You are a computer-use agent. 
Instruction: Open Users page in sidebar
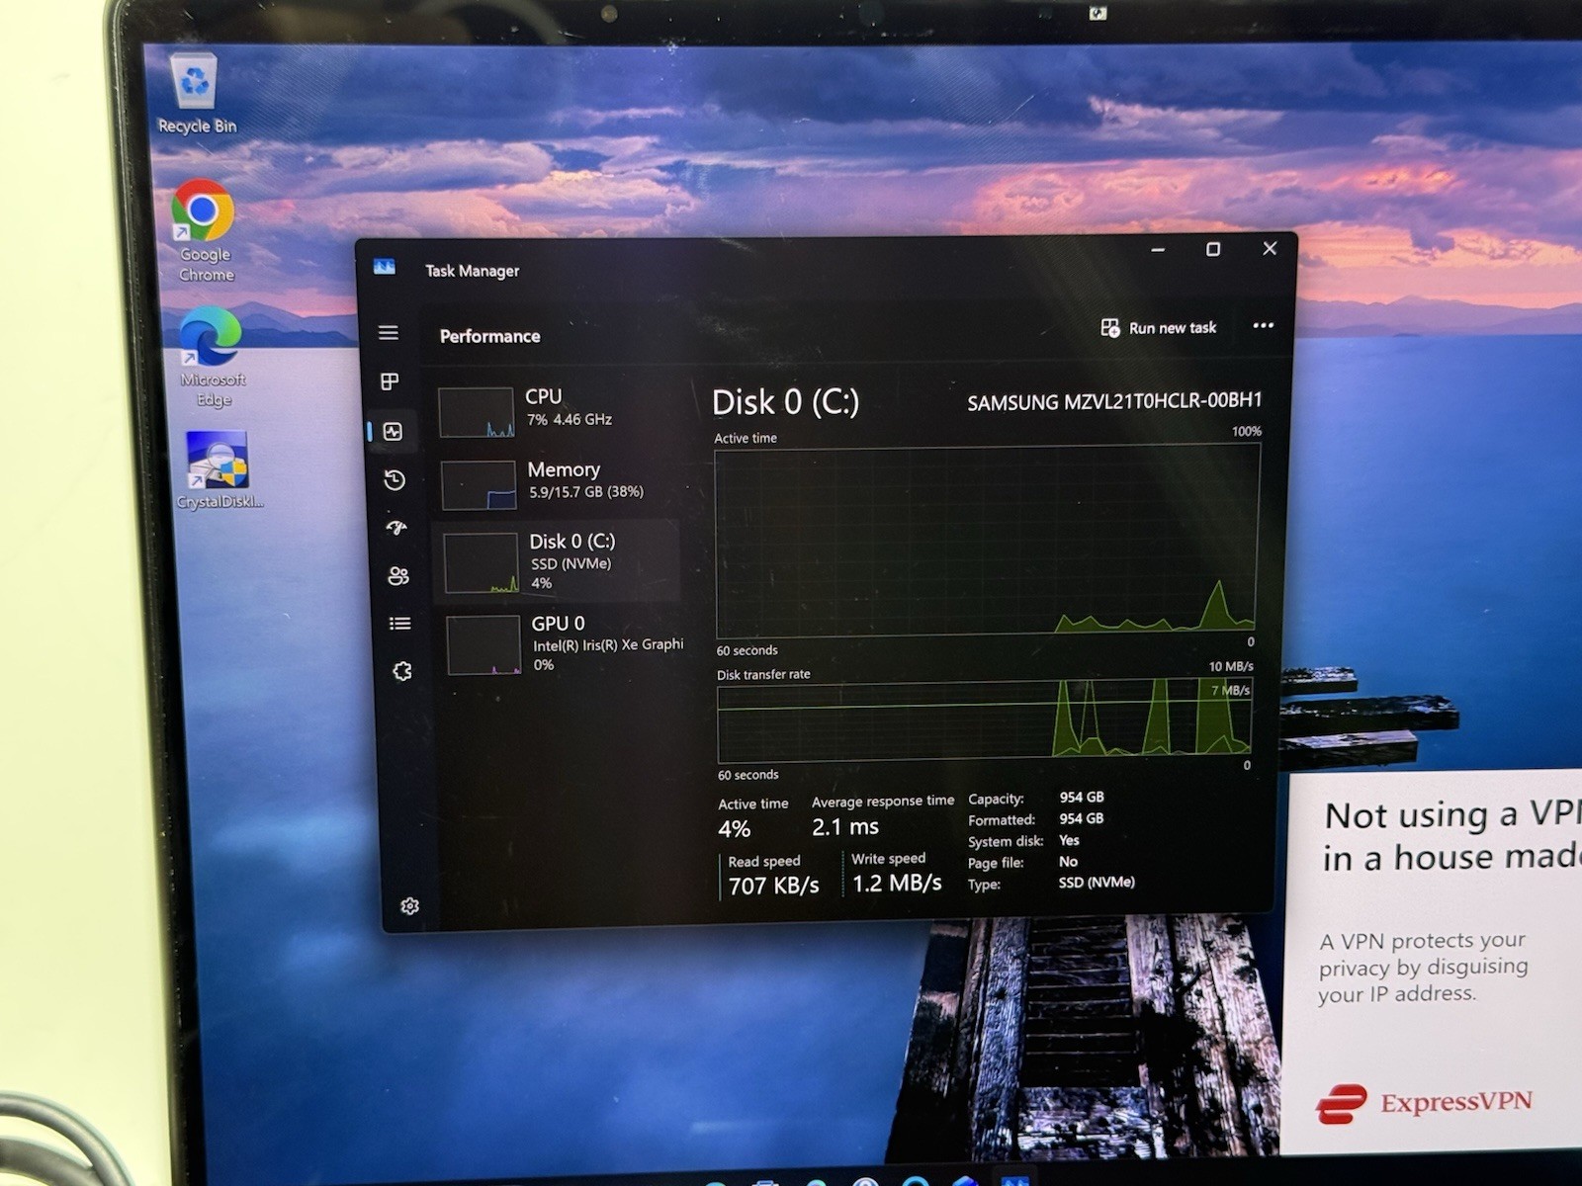(x=398, y=576)
